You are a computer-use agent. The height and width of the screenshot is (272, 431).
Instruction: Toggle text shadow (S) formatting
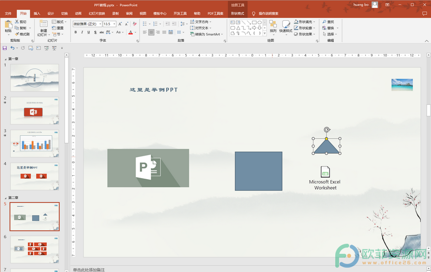(95, 33)
